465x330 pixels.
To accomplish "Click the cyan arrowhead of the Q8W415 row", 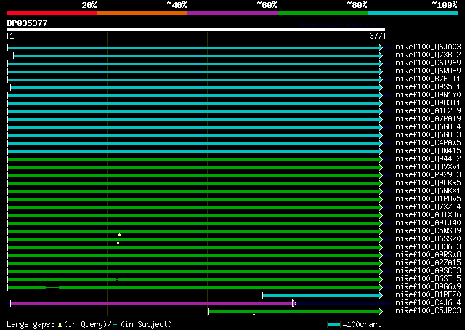I will (381, 152).
